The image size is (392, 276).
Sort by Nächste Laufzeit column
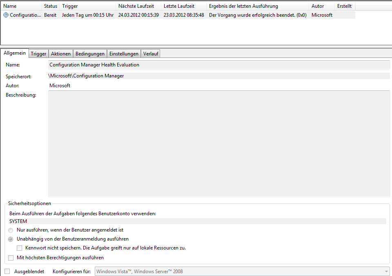(138, 6)
